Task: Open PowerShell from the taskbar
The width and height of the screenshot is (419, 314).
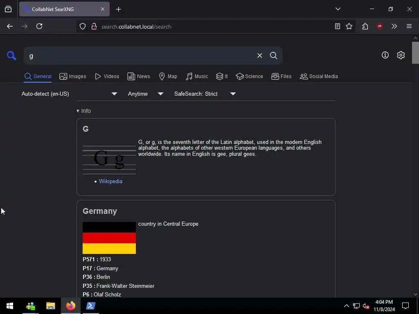Action: (90, 306)
